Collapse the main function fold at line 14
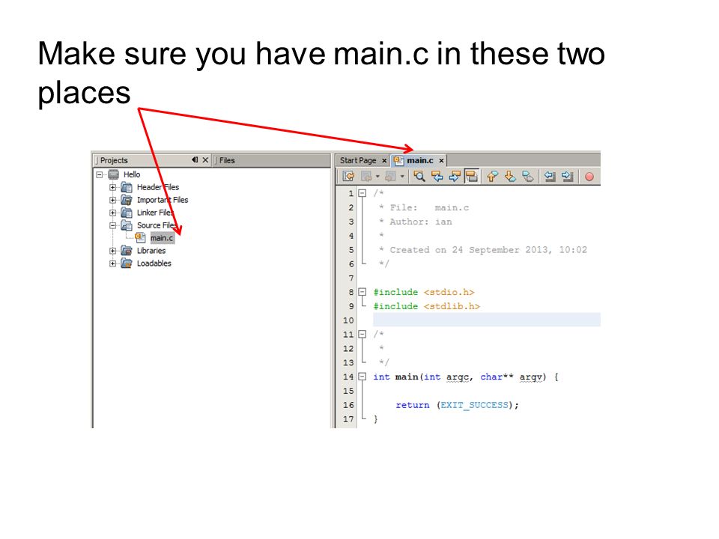This screenshot has height=539, width=719. pyautogui.click(x=362, y=377)
